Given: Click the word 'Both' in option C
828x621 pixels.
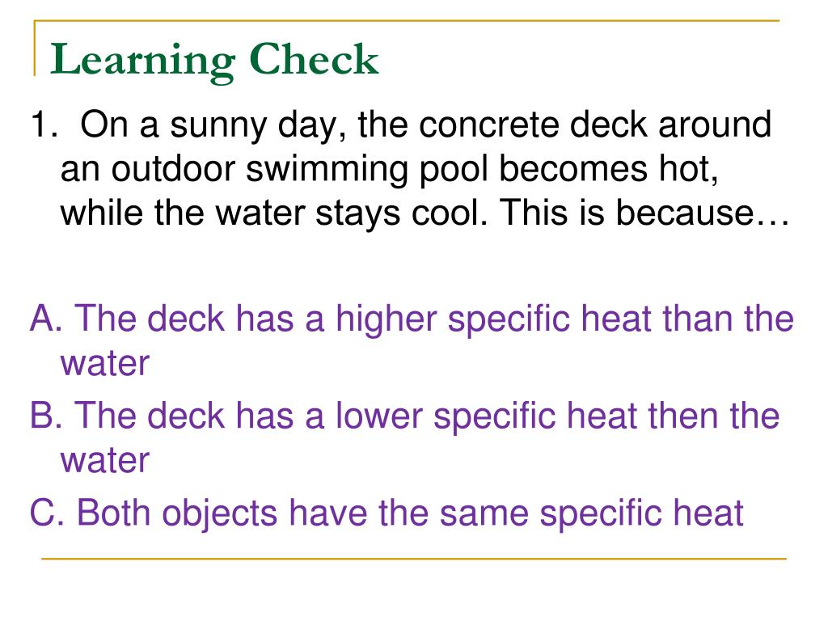Looking at the screenshot, I should (113, 513).
